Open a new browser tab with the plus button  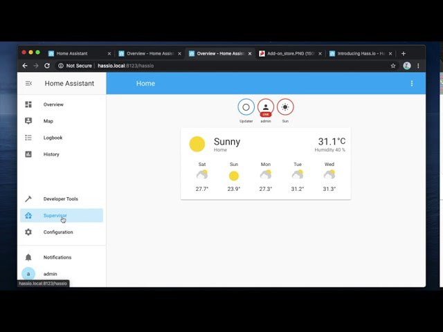(404, 53)
